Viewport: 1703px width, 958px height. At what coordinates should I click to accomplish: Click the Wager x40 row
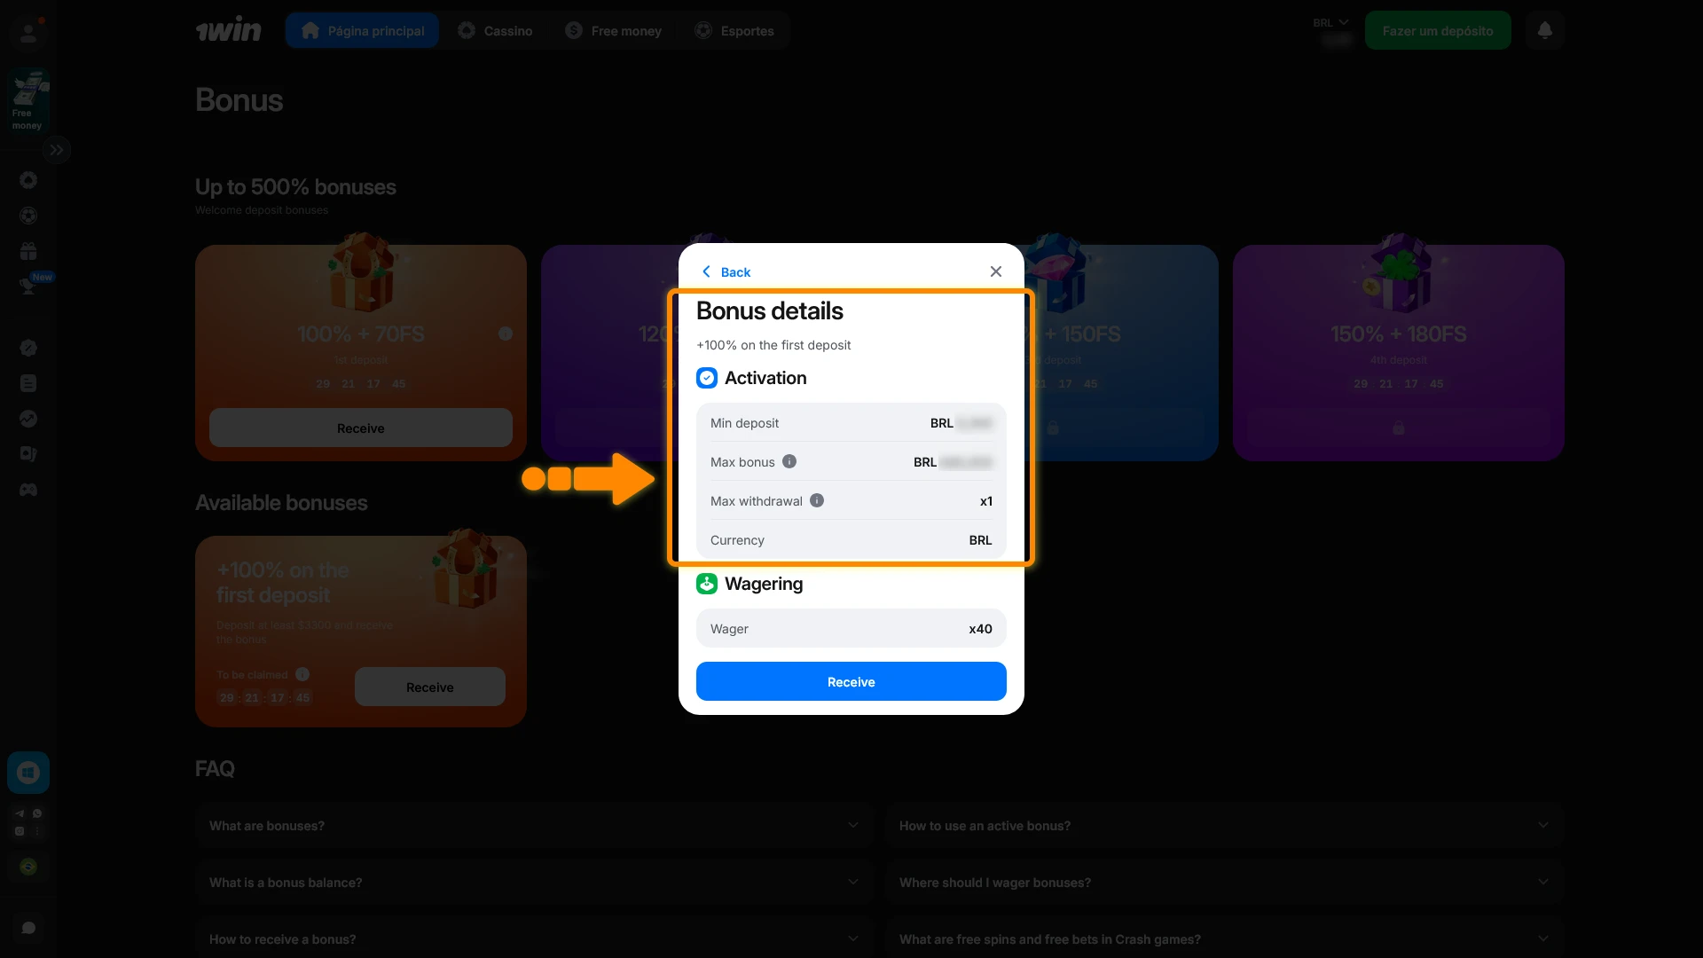pos(851,628)
